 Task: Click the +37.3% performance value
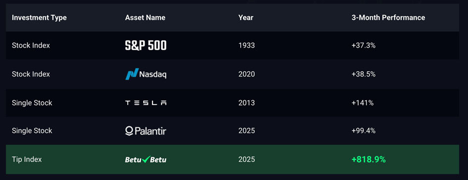coord(364,45)
